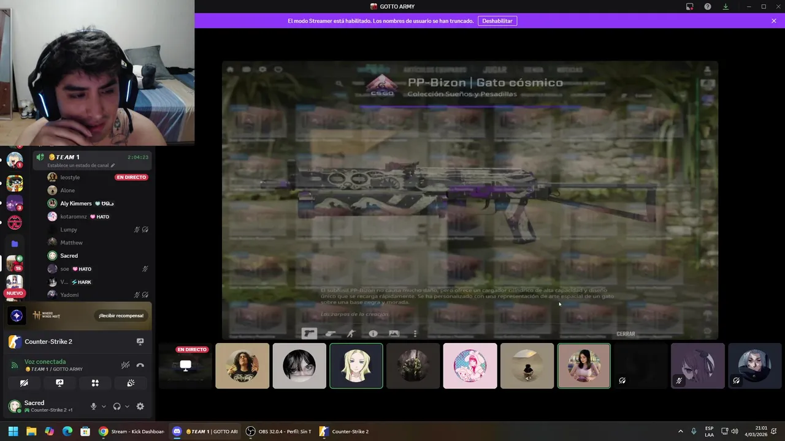This screenshot has width=785, height=441.
Task: Stream Counter-Strike 2 via screen icon
Action: coord(140,341)
